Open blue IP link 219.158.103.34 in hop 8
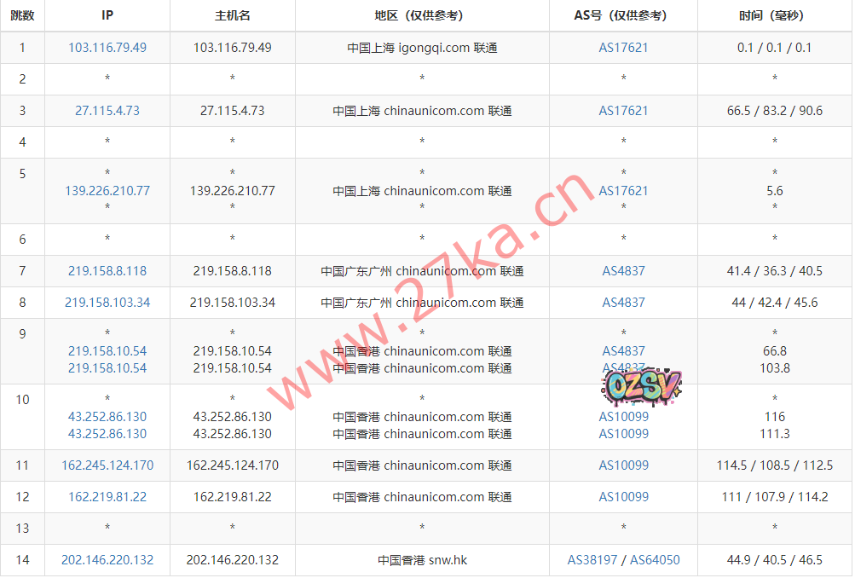The image size is (855, 578). pos(107,303)
